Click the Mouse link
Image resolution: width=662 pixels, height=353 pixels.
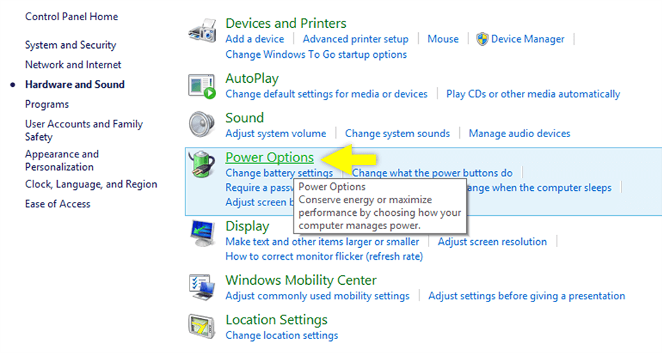click(x=443, y=39)
